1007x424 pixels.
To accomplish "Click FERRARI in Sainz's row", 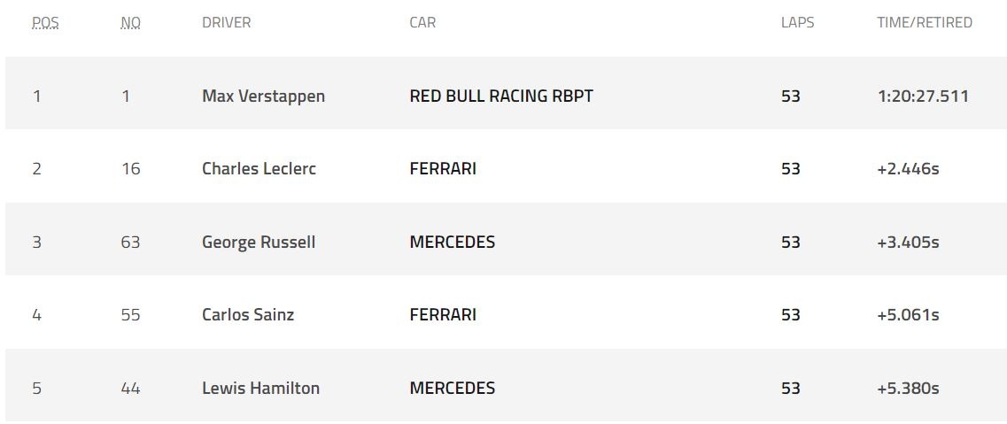I will pos(443,314).
